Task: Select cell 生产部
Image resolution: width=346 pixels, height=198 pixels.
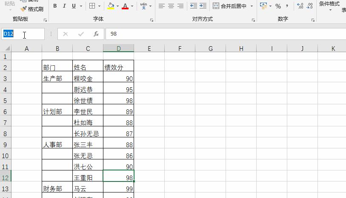Action: [57, 77]
